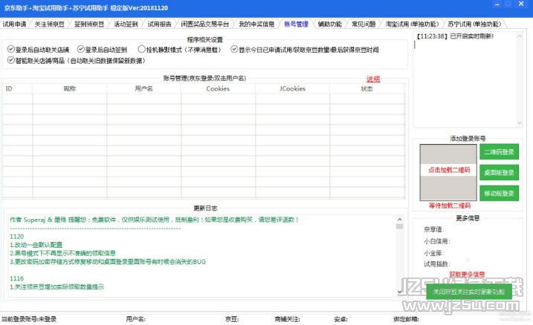Click the 1116 version heading in log
This screenshot has width=533, height=325.
click(17, 278)
